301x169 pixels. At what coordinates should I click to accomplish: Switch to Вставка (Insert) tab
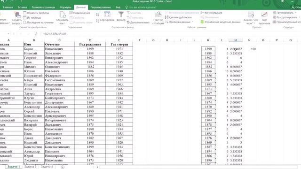(22, 8)
